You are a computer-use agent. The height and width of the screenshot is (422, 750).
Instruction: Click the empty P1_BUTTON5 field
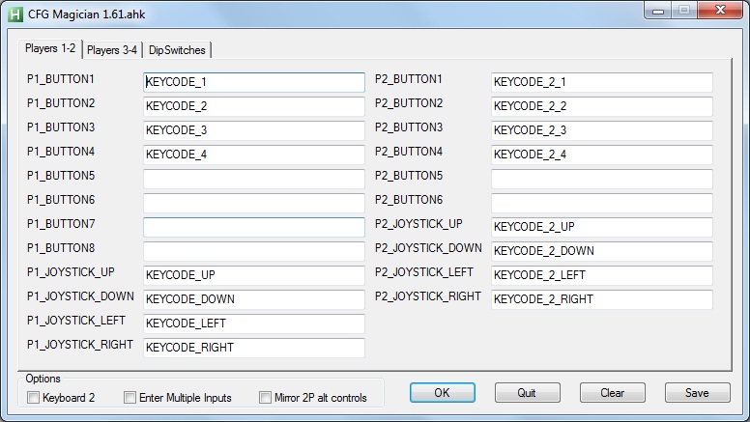coord(253,179)
